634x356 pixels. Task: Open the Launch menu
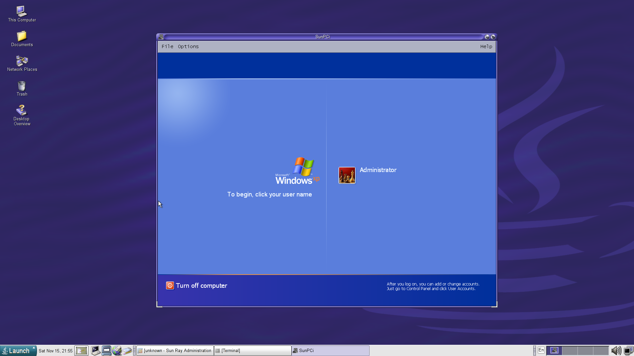18,350
